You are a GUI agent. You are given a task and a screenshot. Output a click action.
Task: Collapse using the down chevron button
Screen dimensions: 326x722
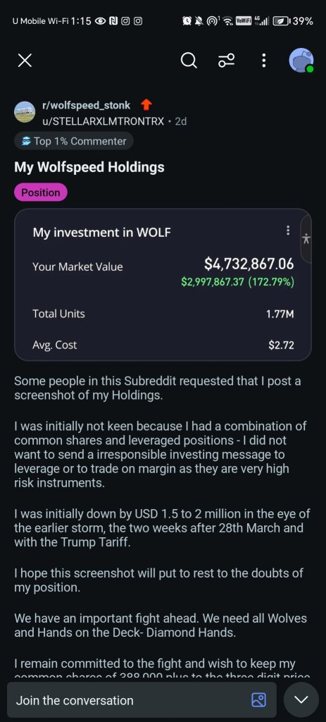(301, 700)
